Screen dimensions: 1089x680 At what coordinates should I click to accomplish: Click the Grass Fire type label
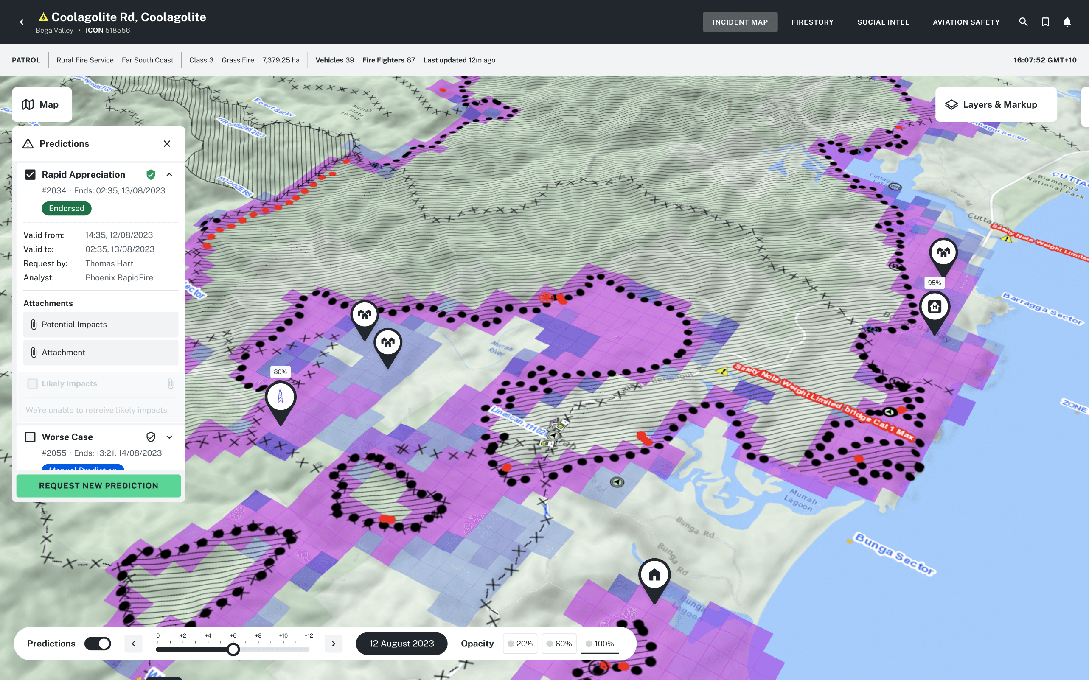(x=238, y=60)
